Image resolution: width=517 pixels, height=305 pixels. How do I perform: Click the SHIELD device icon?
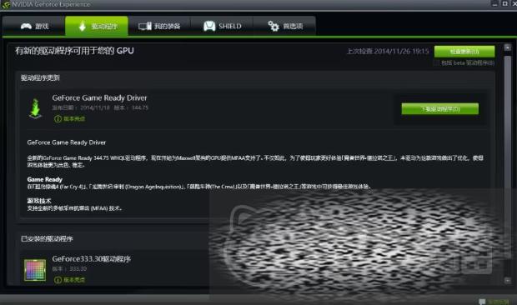pos(209,26)
